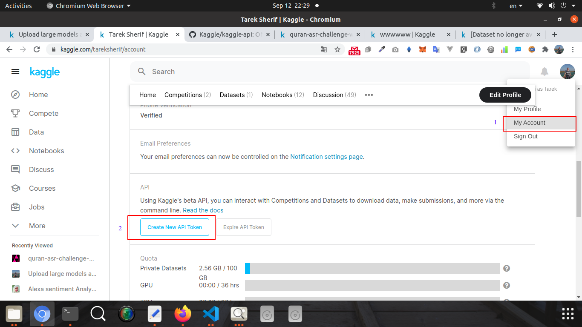
Task: Click the Courses graduation cap icon
Action: (15, 188)
